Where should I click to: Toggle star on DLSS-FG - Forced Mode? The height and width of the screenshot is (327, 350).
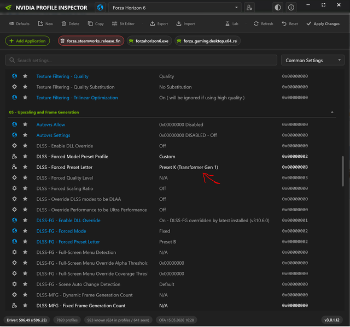click(25, 231)
